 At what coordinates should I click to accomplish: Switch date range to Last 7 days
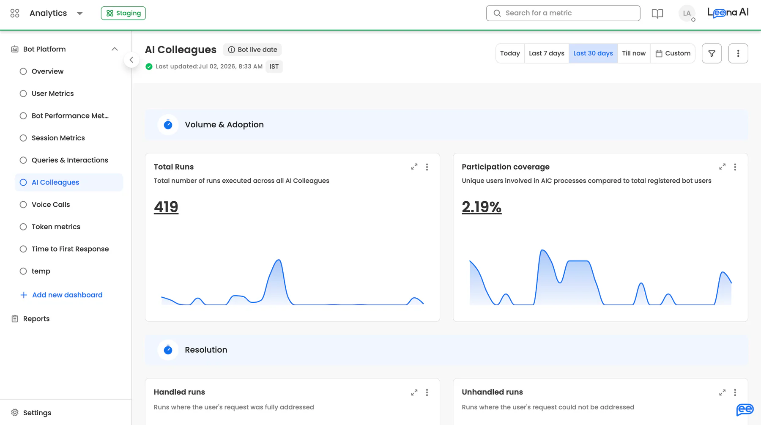click(x=547, y=53)
